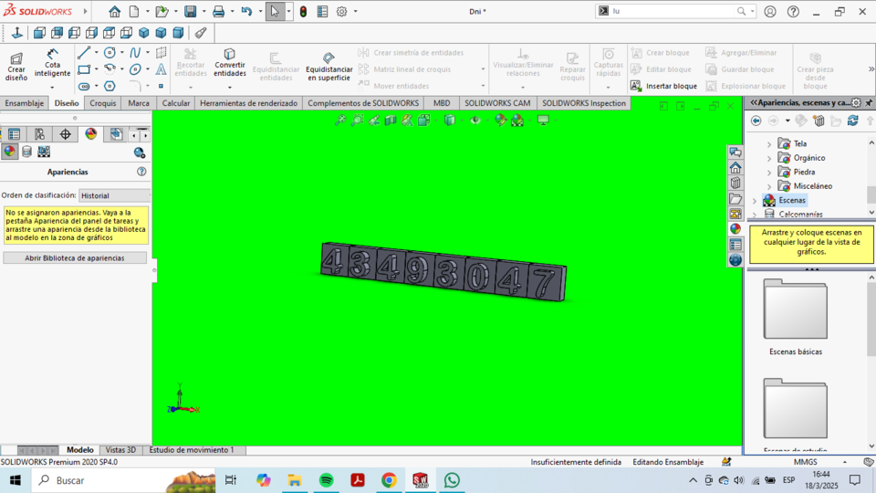Screen dimensions: 876x493
Task: Select the Spline sketch tool
Action: coord(135,53)
